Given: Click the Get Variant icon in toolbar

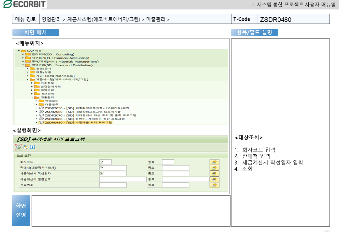Looking at the screenshot, I should [x=26, y=147].
